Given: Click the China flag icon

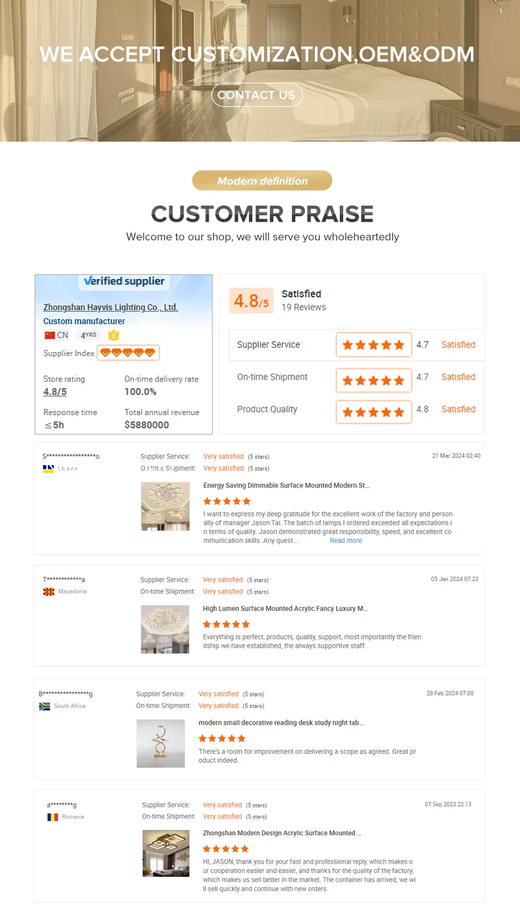Looking at the screenshot, I should point(49,335).
